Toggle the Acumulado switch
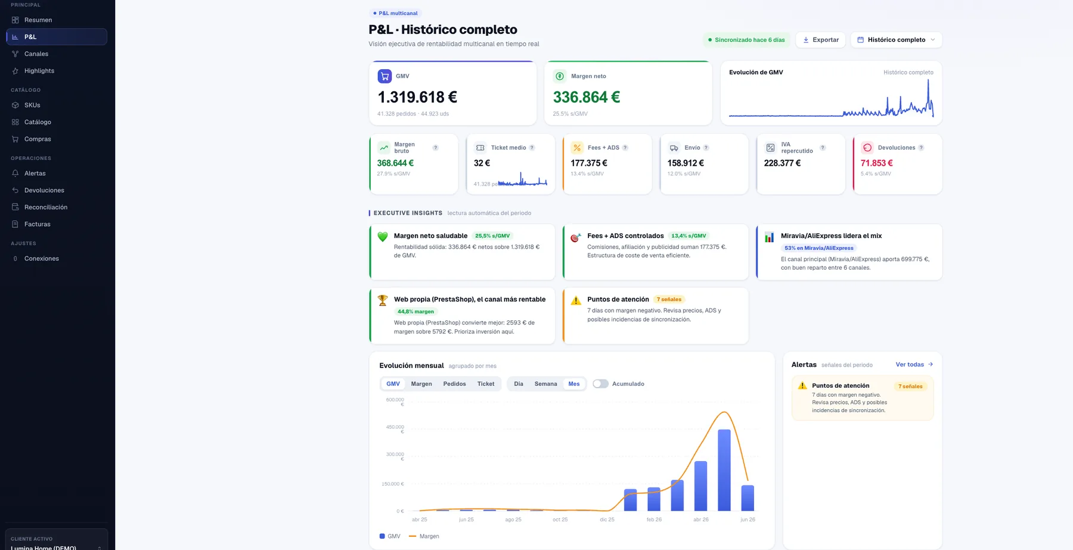The height and width of the screenshot is (550, 1073). coord(600,384)
